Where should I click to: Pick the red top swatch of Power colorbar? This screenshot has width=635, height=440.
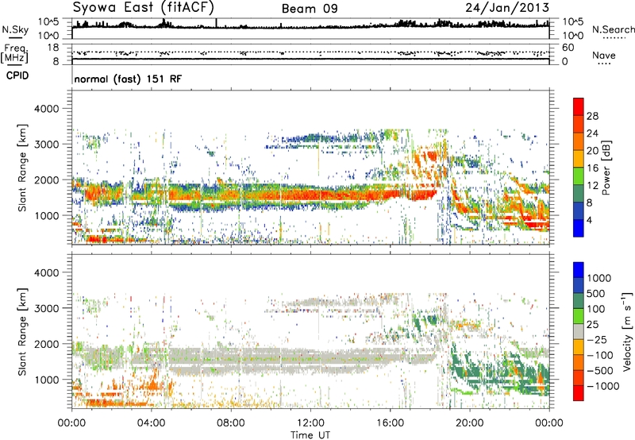coord(579,106)
